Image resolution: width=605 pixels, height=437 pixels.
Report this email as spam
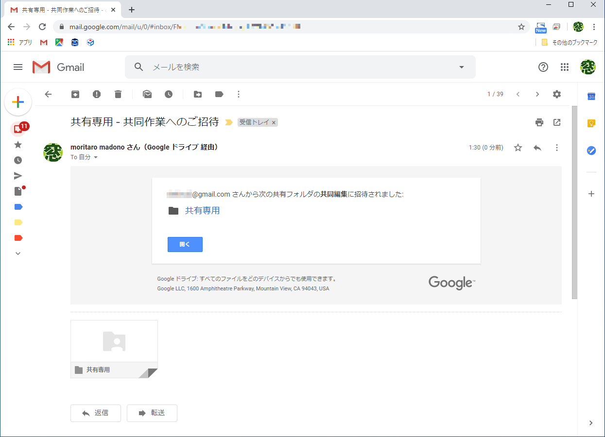click(96, 94)
